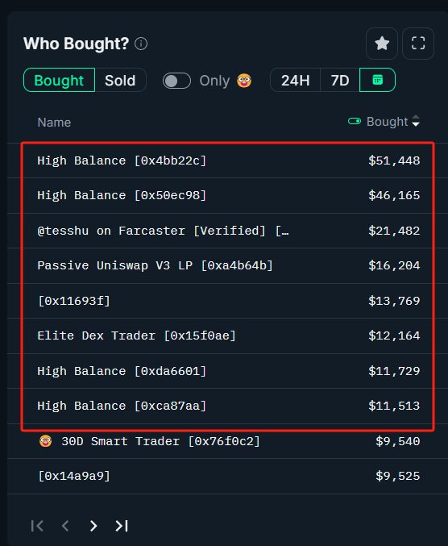Jump to last page arrow
Image resolution: width=448 pixels, height=546 pixels.
[122, 526]
